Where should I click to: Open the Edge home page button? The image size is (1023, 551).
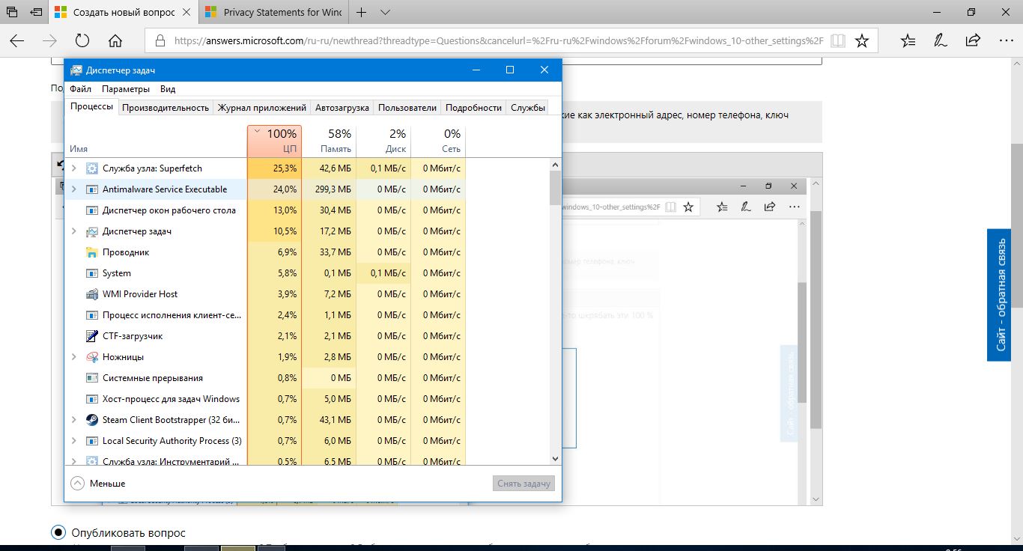point(115,40)
